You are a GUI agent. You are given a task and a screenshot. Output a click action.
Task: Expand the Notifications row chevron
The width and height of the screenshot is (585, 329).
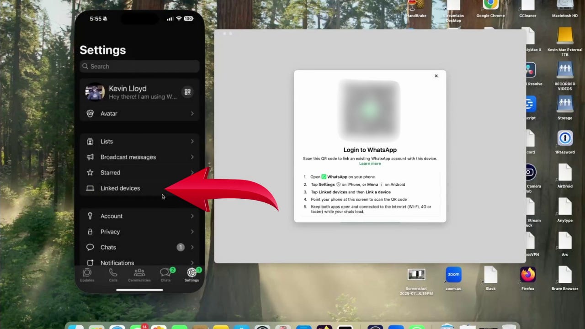[192, 263]
